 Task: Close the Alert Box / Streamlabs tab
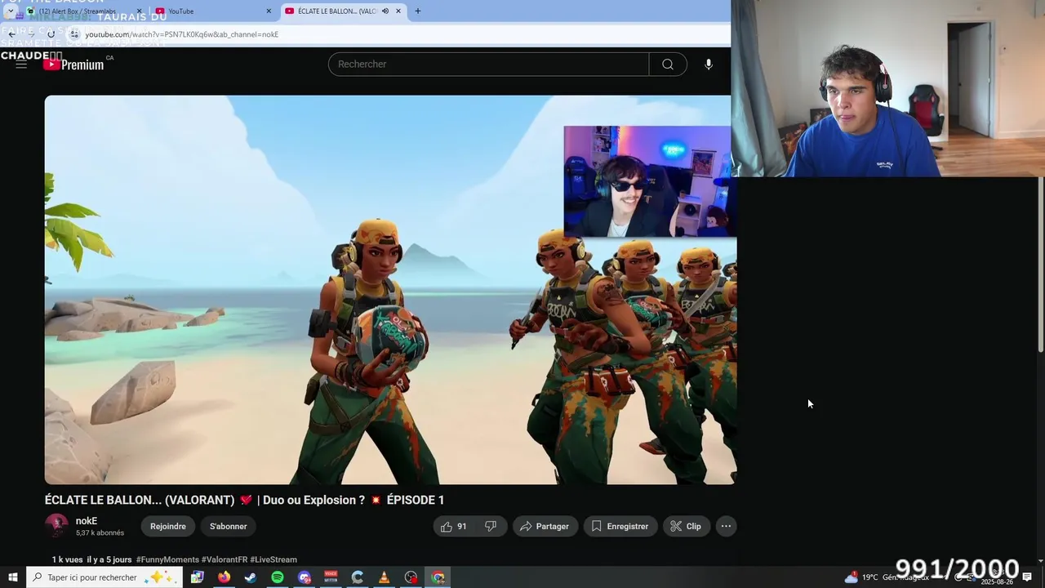139,11
